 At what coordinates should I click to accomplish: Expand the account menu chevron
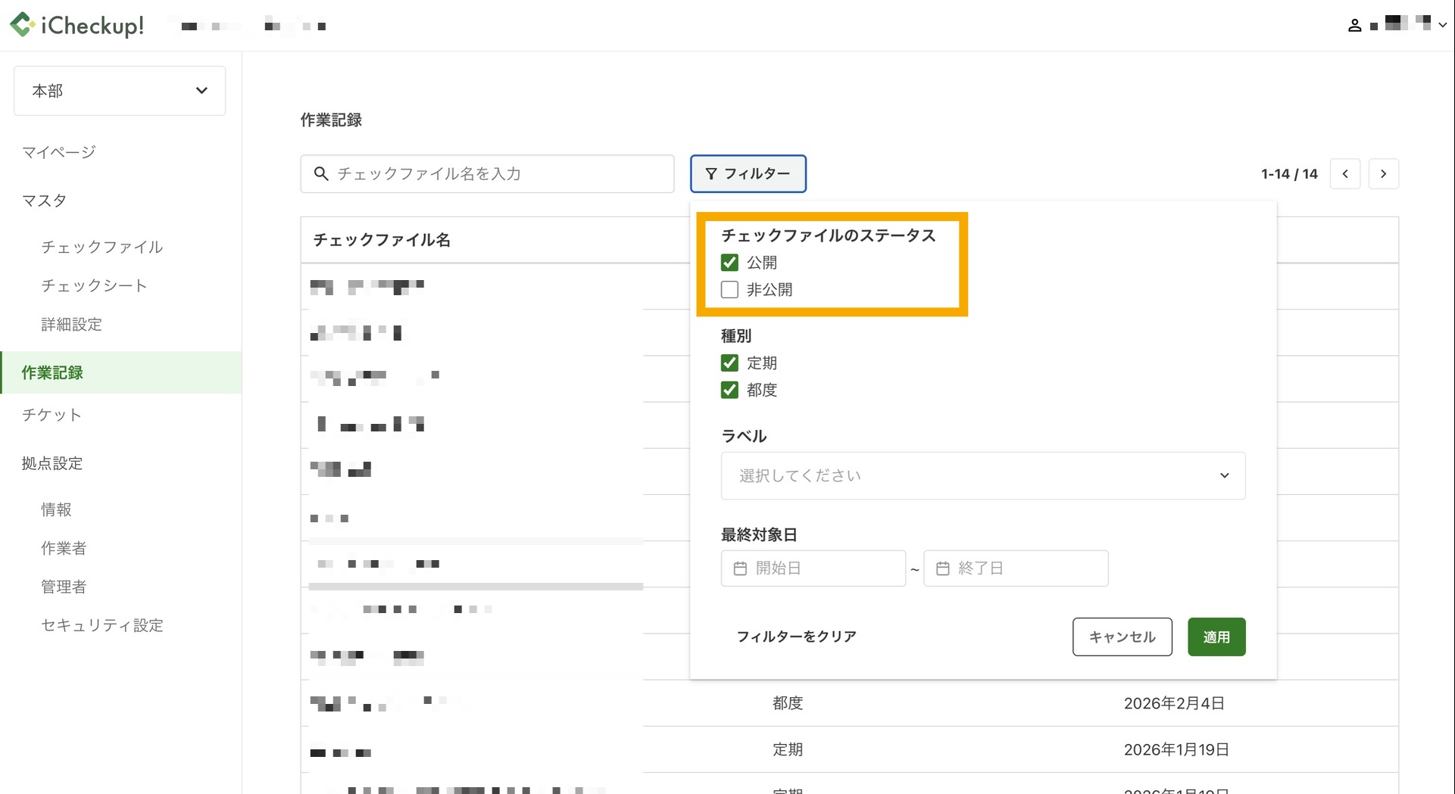click(x=1443, y=25)
